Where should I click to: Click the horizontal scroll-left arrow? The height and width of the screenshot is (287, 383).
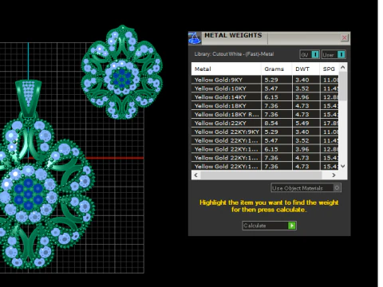point(196,175)
